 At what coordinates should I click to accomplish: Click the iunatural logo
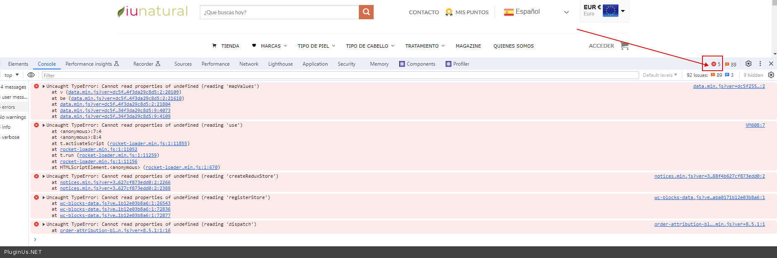152,11
